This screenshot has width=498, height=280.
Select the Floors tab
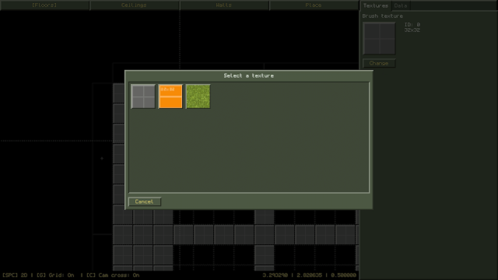click(x=44, y=5)
